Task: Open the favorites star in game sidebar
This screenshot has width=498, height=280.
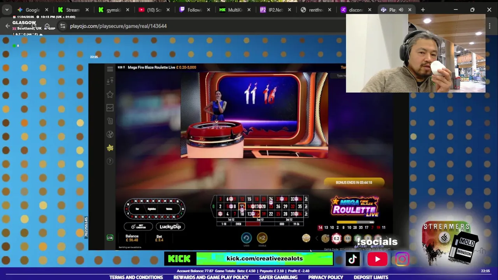Action: [110, 94]
